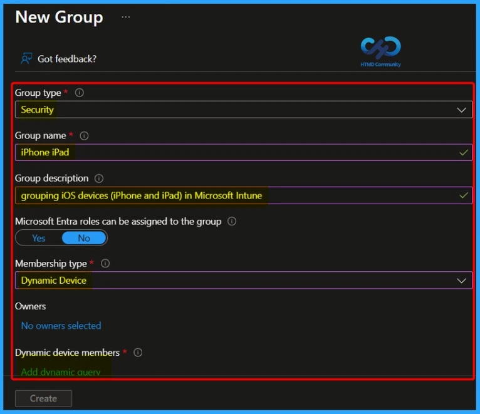This screenshot has height=414, width=480.
Task: Show info for Microsoft Entra roles setting
Action: point(232,221)
